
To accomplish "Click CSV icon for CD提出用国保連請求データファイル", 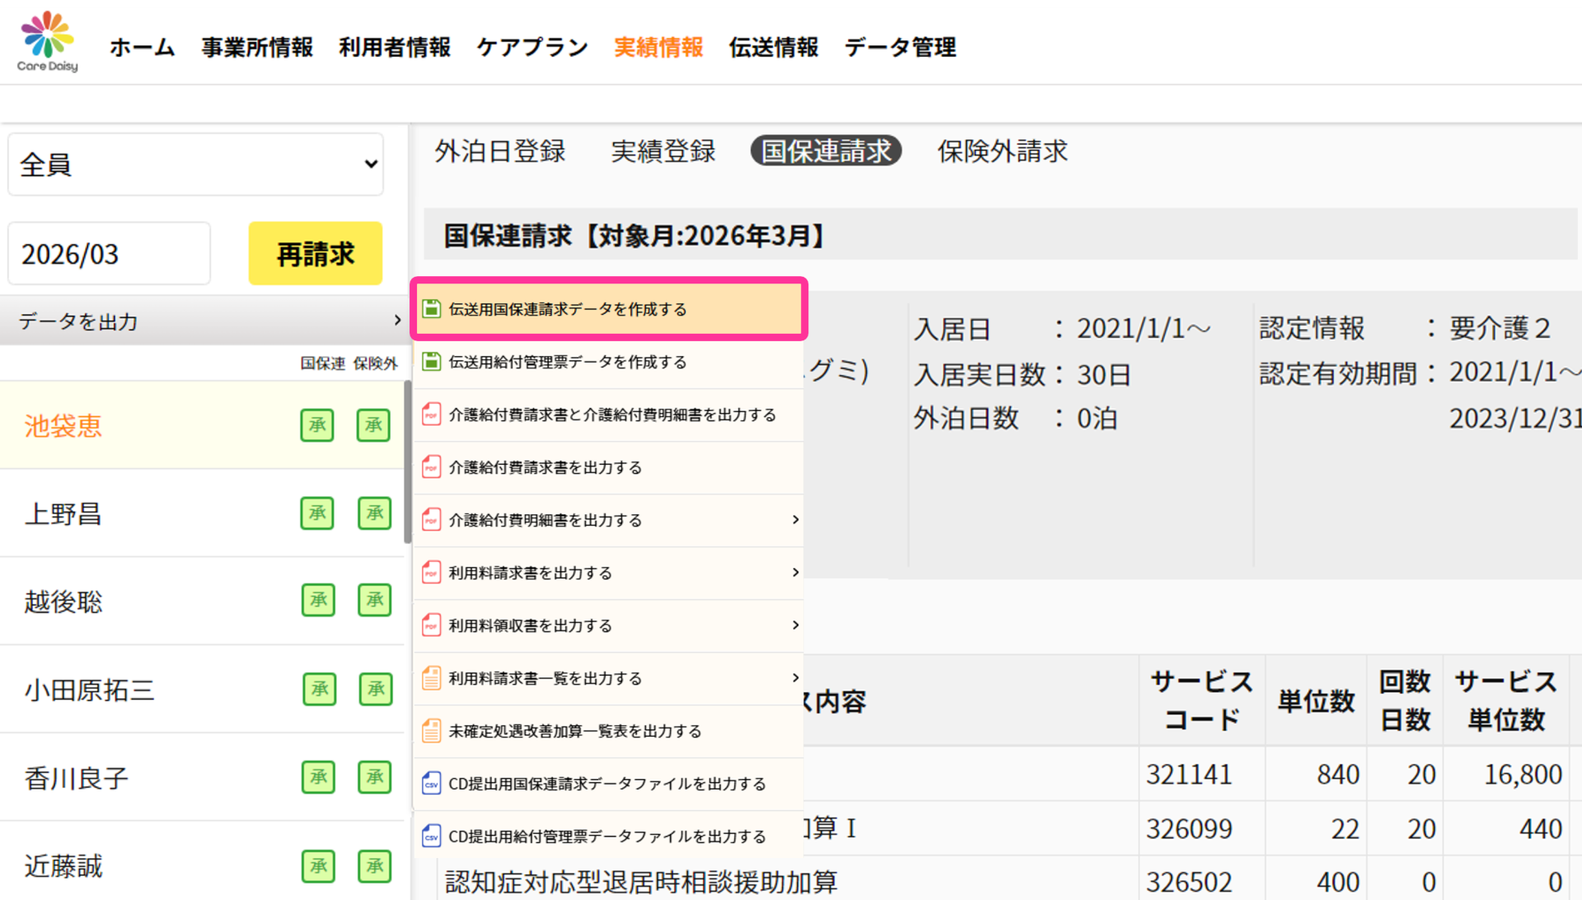I will tap(432, 784).
